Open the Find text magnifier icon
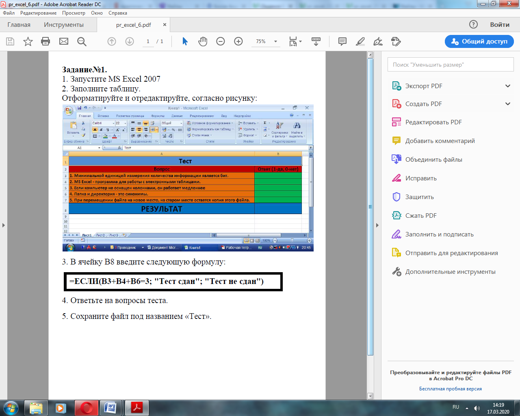Screen dimensions: 520x416 82,41
